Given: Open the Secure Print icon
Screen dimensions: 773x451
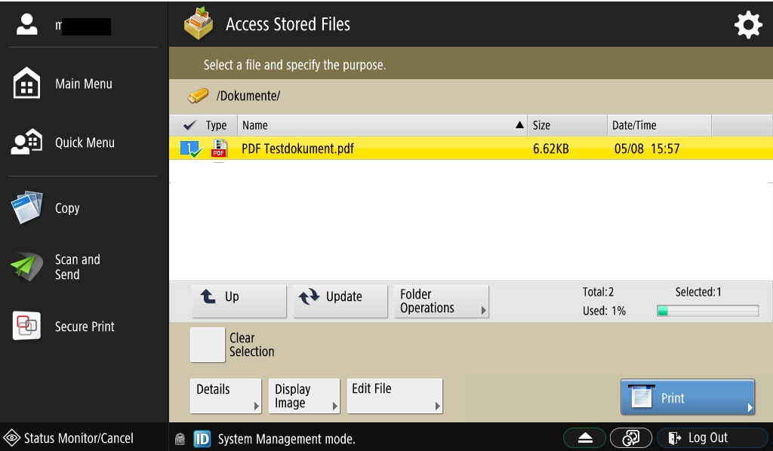Looking at the screenshot, I should (27, 327).
